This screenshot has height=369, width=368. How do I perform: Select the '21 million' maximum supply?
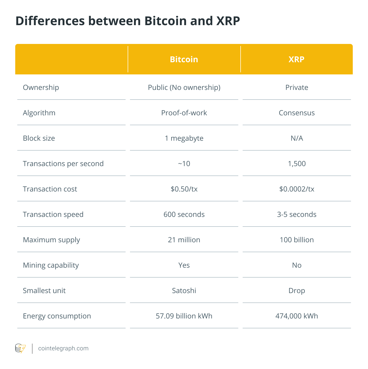coord(184,240)
